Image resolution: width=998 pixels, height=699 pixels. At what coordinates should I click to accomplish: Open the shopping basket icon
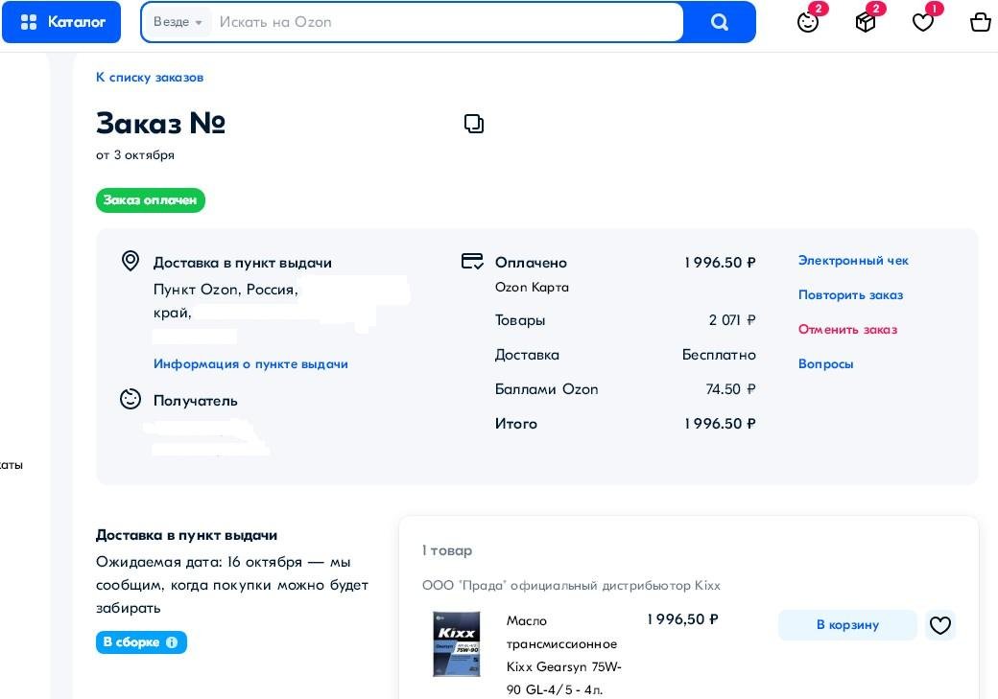[x=980, y=22]
